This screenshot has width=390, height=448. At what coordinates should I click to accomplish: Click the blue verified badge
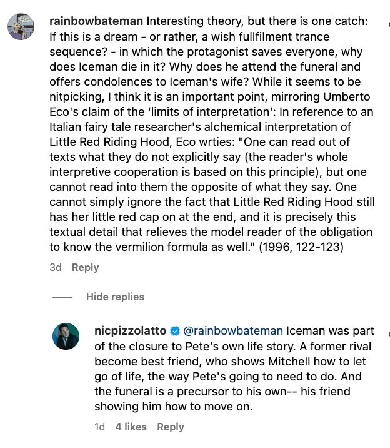175,330
